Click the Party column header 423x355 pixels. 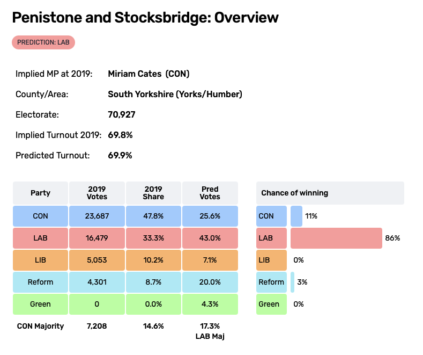click(x=41, y=193)
